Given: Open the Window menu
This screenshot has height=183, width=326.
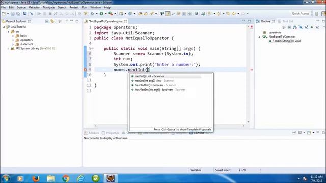Looking at the screenshot, I should click(95, 7).
